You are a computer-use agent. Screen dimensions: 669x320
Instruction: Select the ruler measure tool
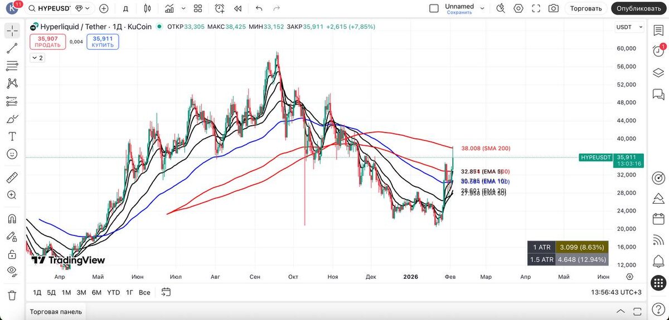(x=12, y=178)
